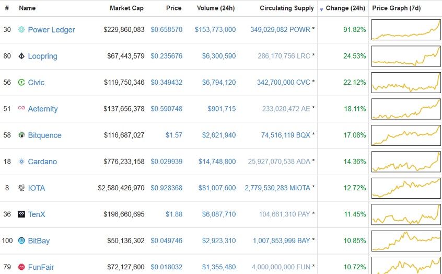Screen dimensions: 442x274
Task: Open the Civic coin page
Action: (36, 83)
